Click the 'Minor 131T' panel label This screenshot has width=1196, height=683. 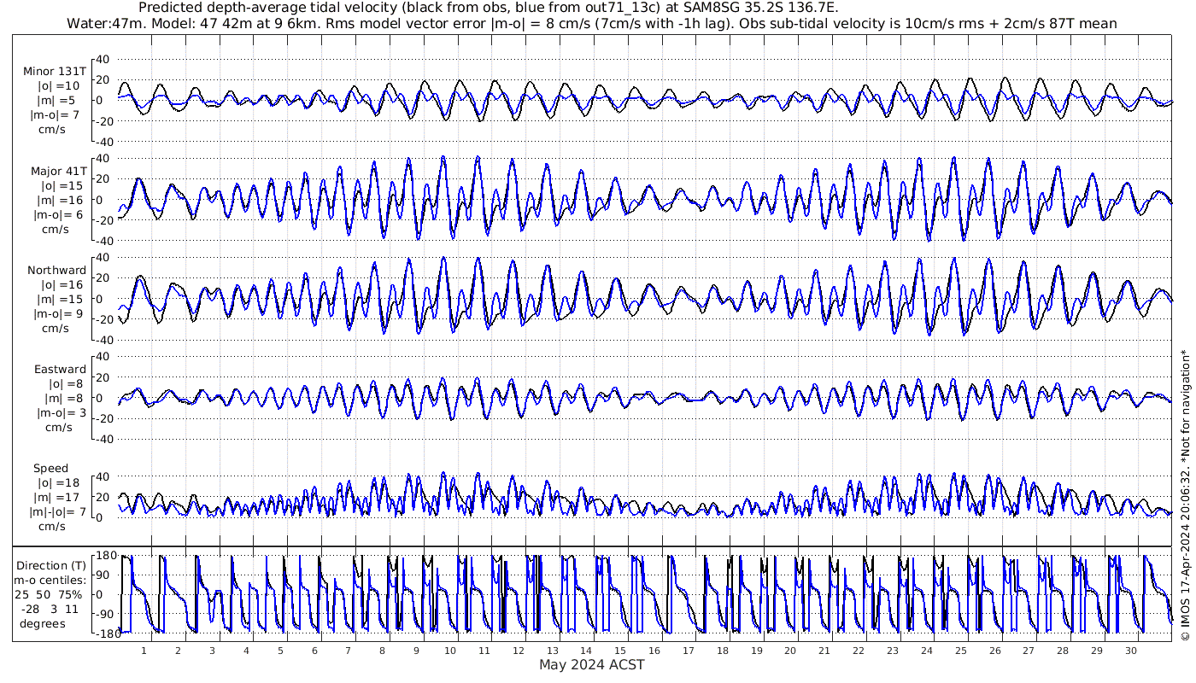(55, 72)
